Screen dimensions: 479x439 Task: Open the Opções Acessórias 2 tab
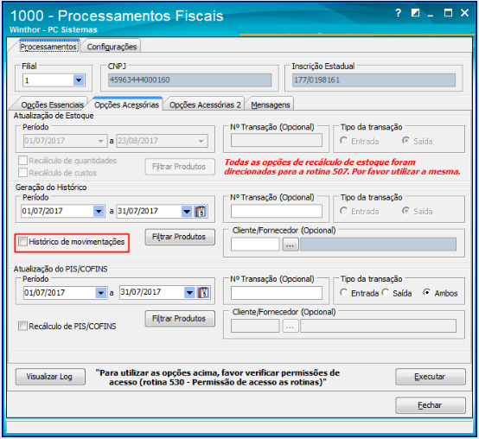point(205,105)
